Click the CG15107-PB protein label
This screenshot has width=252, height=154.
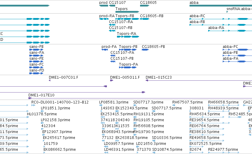[x=122, y=59]
